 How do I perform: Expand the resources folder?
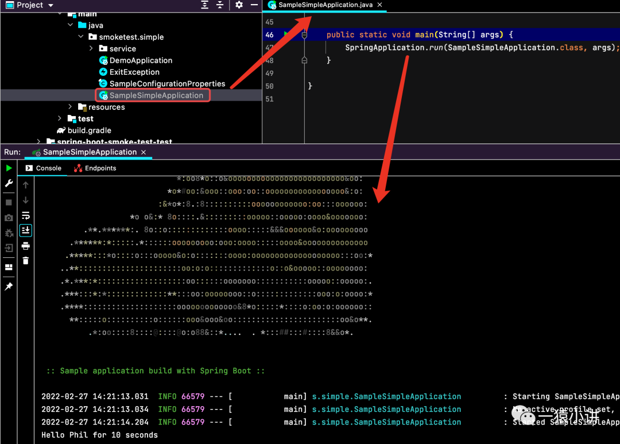(x=71, y=107)
